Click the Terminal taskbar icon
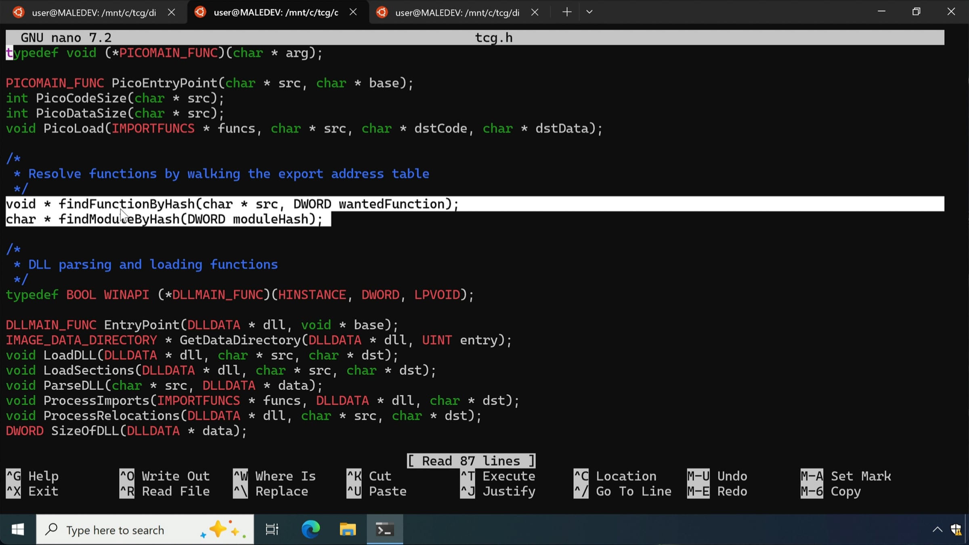The image size is (969, 545). click(x=385, y=529)
